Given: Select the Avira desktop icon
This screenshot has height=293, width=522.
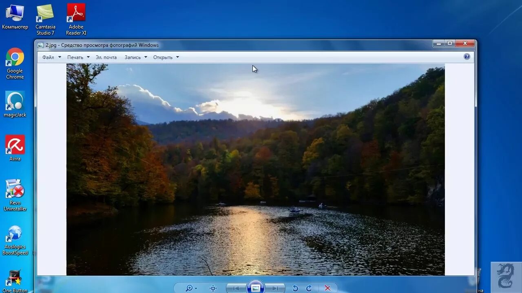Looking at the screenshot, I should [15, 148].
